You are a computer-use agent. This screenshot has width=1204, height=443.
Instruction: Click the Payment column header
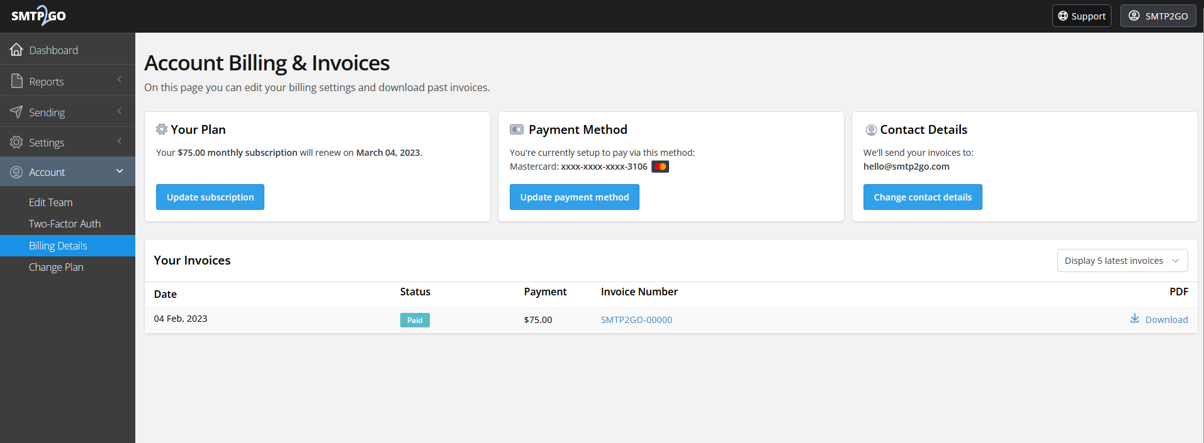pyautogui.click(x=545, y=292)
